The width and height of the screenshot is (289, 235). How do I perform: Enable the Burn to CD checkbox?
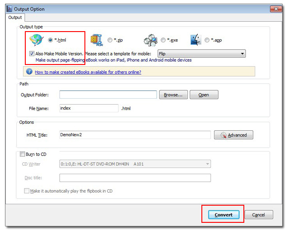[22, 154]
